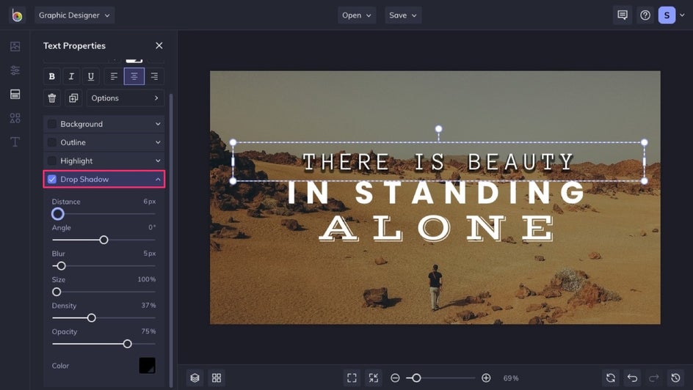Viewport: 693px width, 390px height.
Task: Click the user avatar S button
Action: (x=667, y=15)
